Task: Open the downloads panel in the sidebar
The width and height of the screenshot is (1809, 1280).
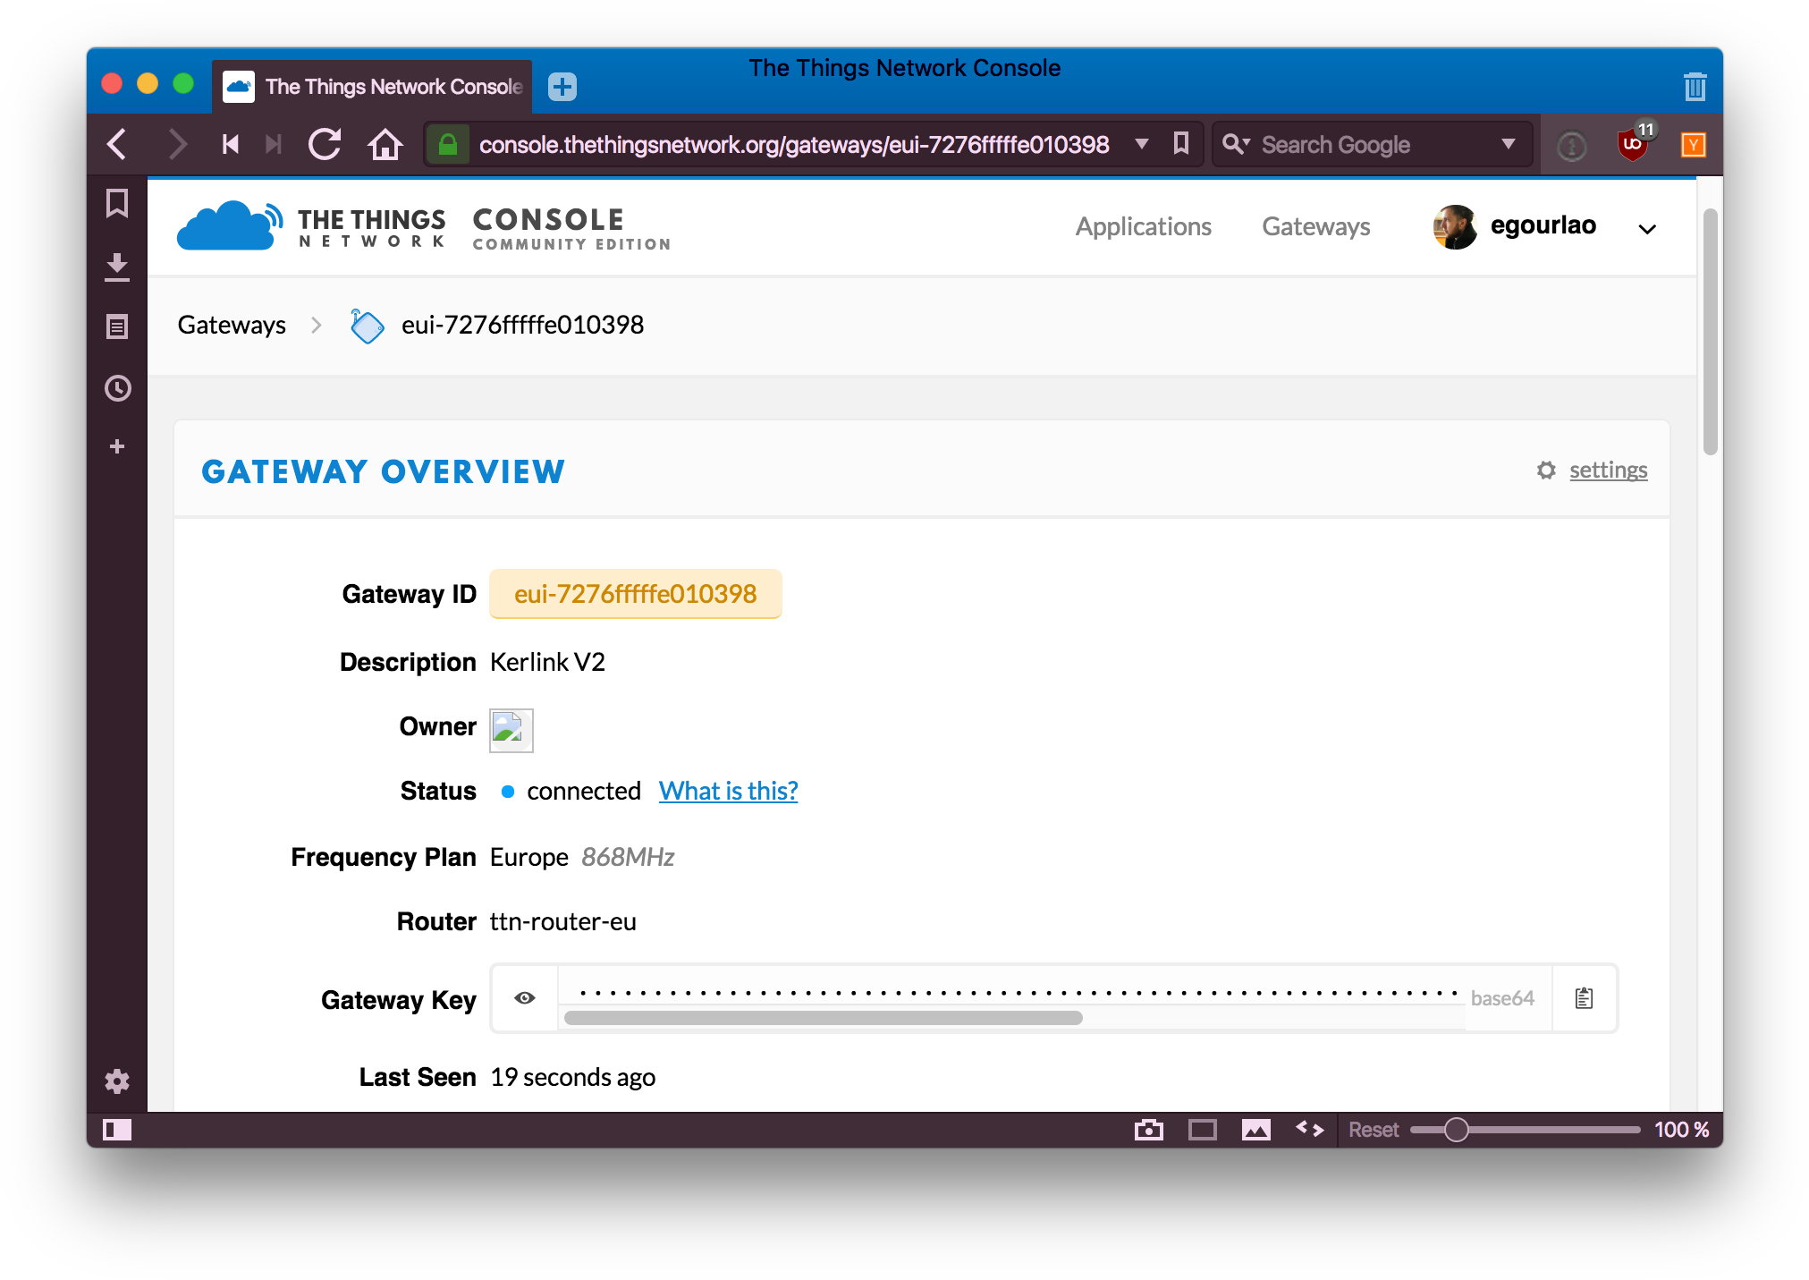Action: coord(117,267)
